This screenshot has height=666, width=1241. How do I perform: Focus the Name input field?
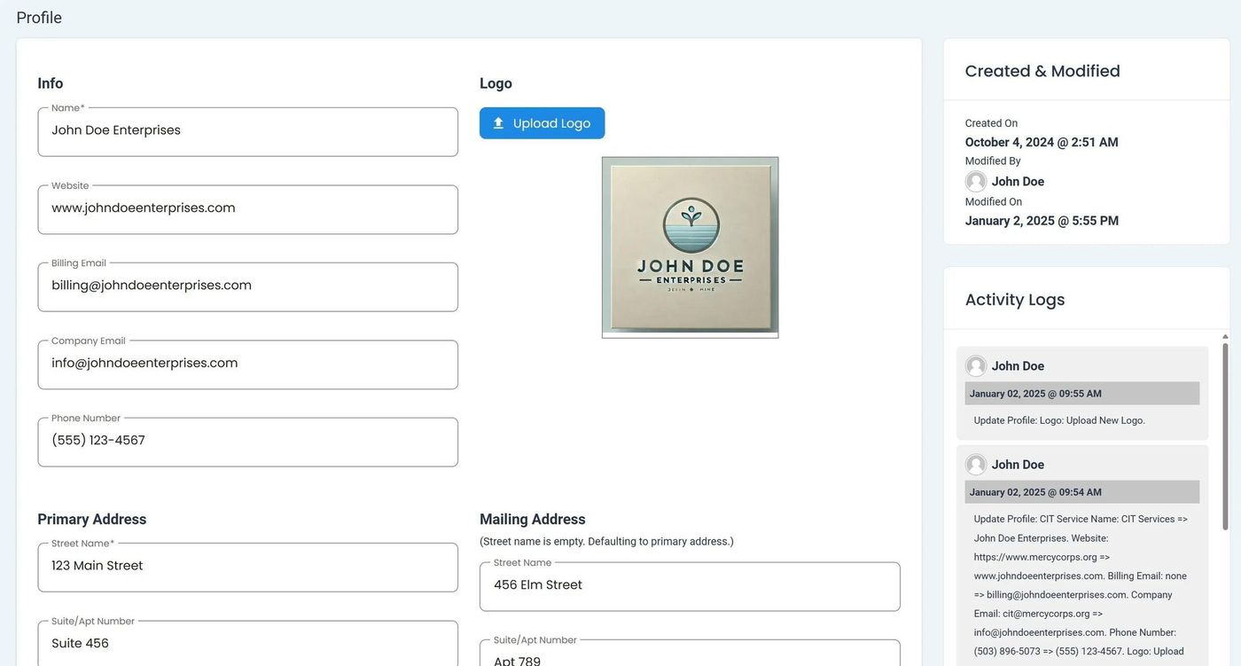click(247, 131)
